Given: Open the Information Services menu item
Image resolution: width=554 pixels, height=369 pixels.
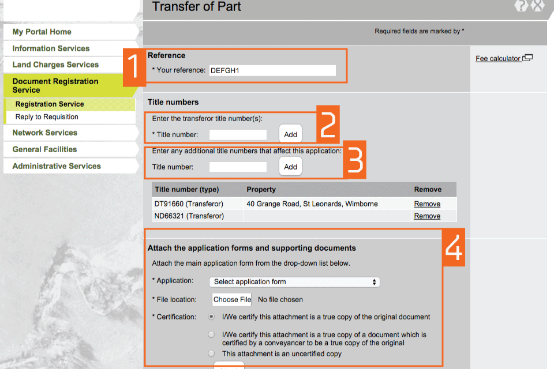Looking at the screenshot, I should pyautogui.click(x=51, y=48).
